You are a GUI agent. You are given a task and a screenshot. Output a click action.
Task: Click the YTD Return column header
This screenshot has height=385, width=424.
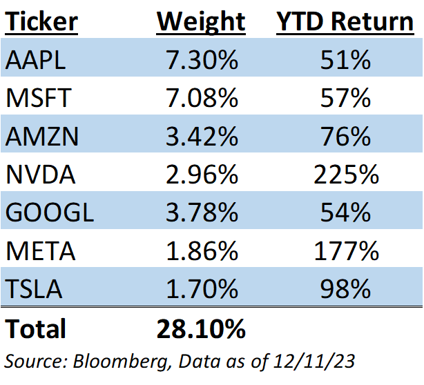tap(345, 22)
